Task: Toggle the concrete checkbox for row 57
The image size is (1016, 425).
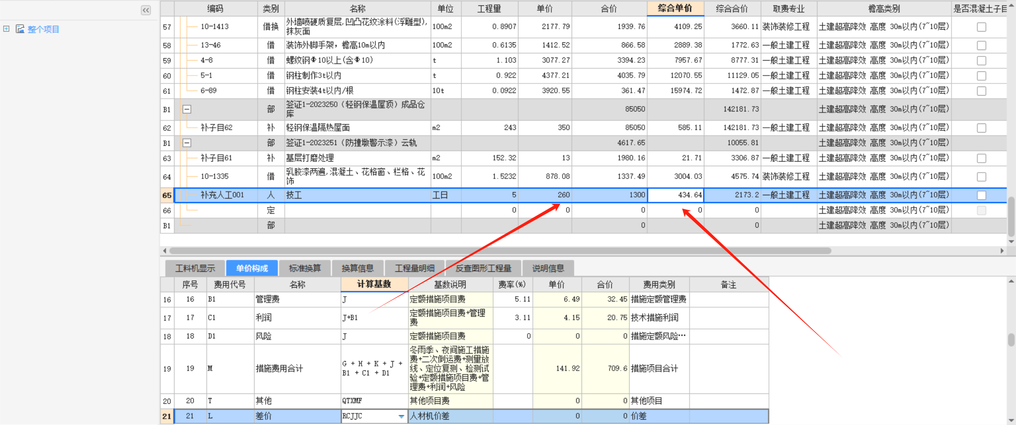Action: 982,27
